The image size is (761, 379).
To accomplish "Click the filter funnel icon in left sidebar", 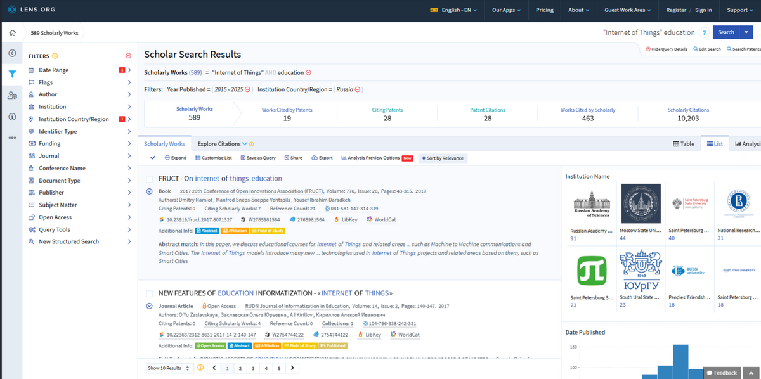I will (x=12, y=74).
